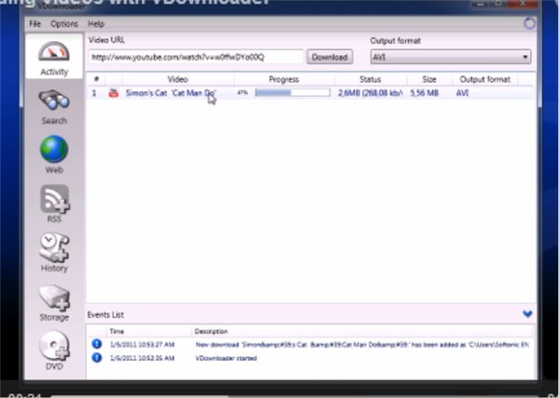Click the info icon beside 'VDownloader started' event
The height and width of the screenshot is (398, 559).
(97, 357)
